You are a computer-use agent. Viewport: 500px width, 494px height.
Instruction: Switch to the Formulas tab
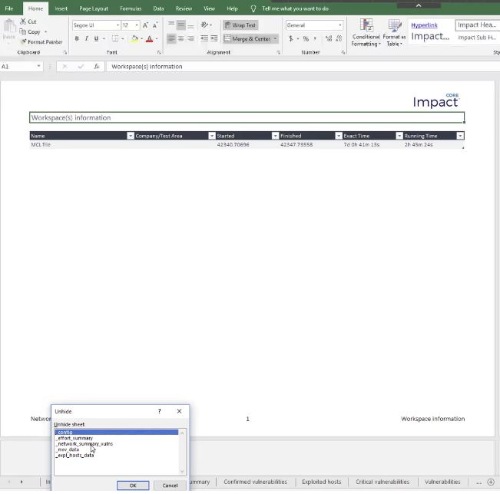click(x=131, y=8)
